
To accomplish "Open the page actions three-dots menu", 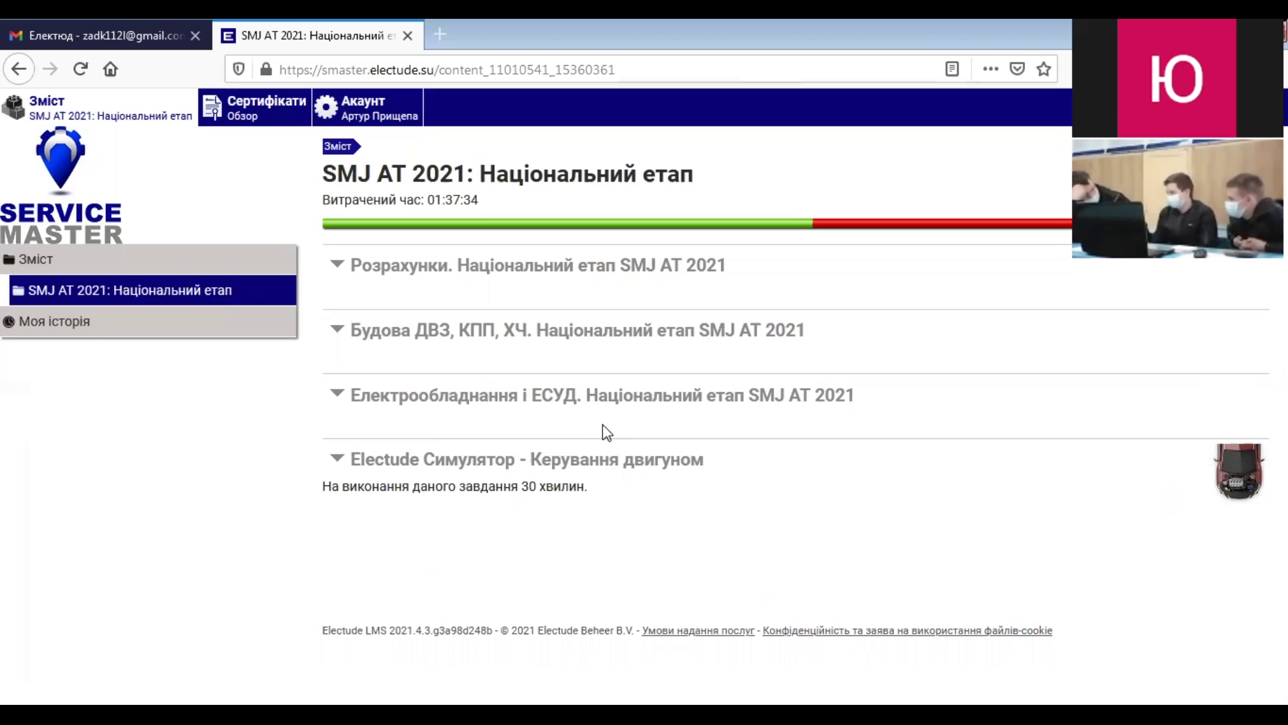I will [990, 69].
